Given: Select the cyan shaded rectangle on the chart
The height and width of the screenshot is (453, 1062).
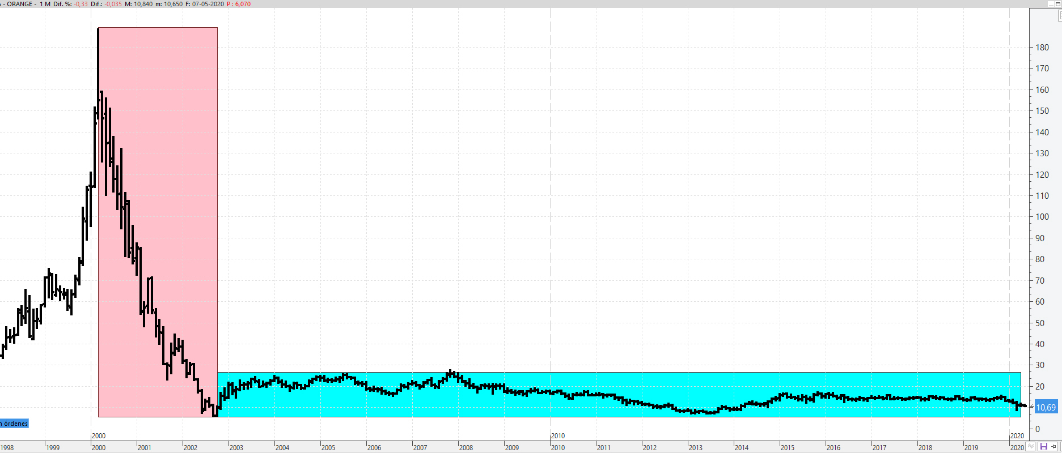Looking at the screenshot, I should coord(567,408).
